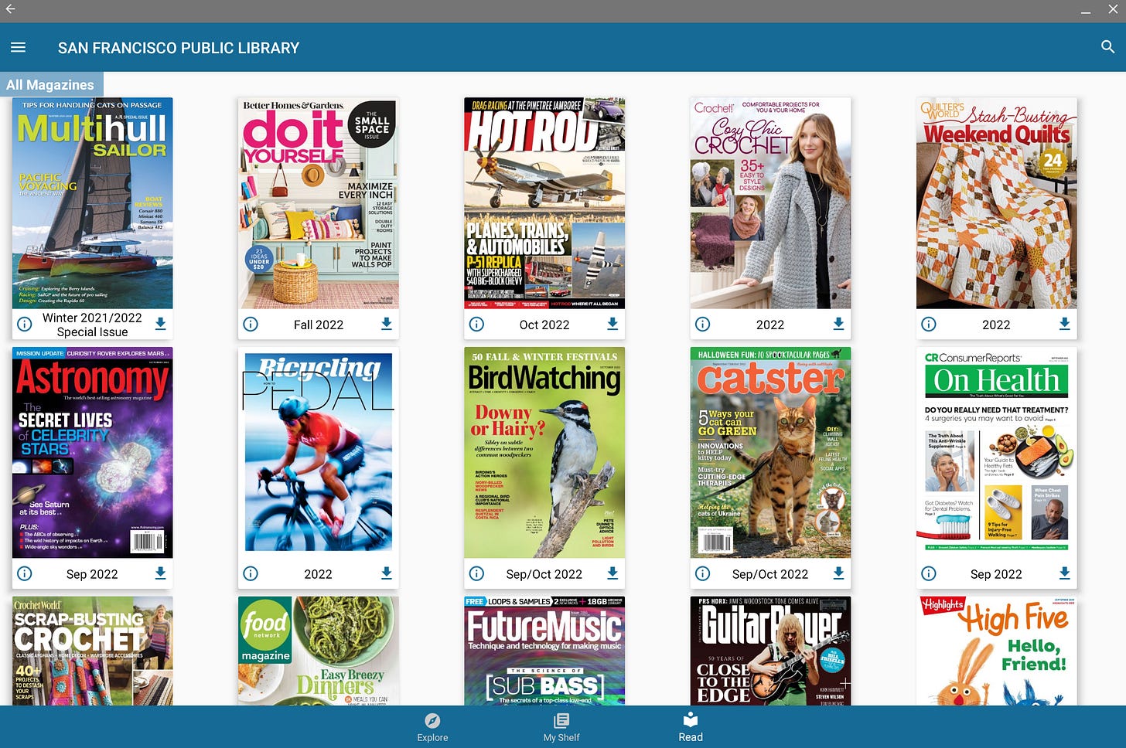
Task: Download Consumer Reports On Health Sep 2022
Action: pos(1064,573)
